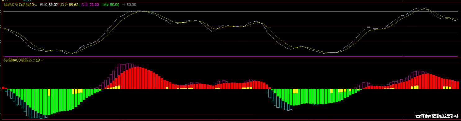Select the 枭雄MACD量能多空19 indicator name
The height and width of the screenshot is (121, 461).
click(22, 61)
